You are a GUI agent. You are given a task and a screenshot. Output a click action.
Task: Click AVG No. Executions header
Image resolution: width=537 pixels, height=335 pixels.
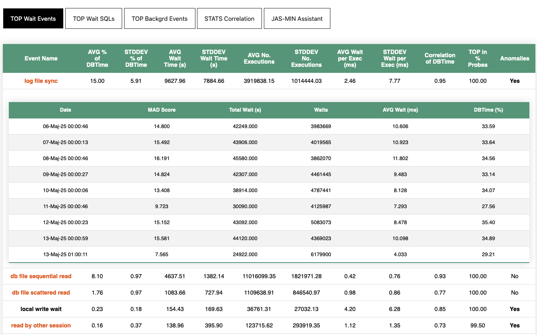(259, 58)
